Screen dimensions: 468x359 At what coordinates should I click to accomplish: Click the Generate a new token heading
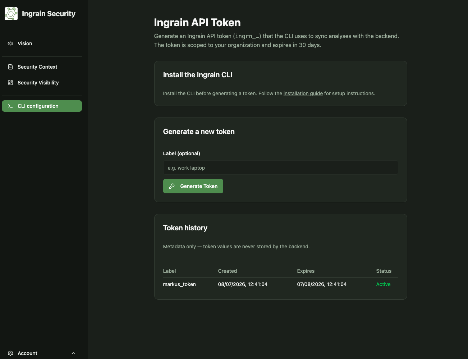coord(199,132)
